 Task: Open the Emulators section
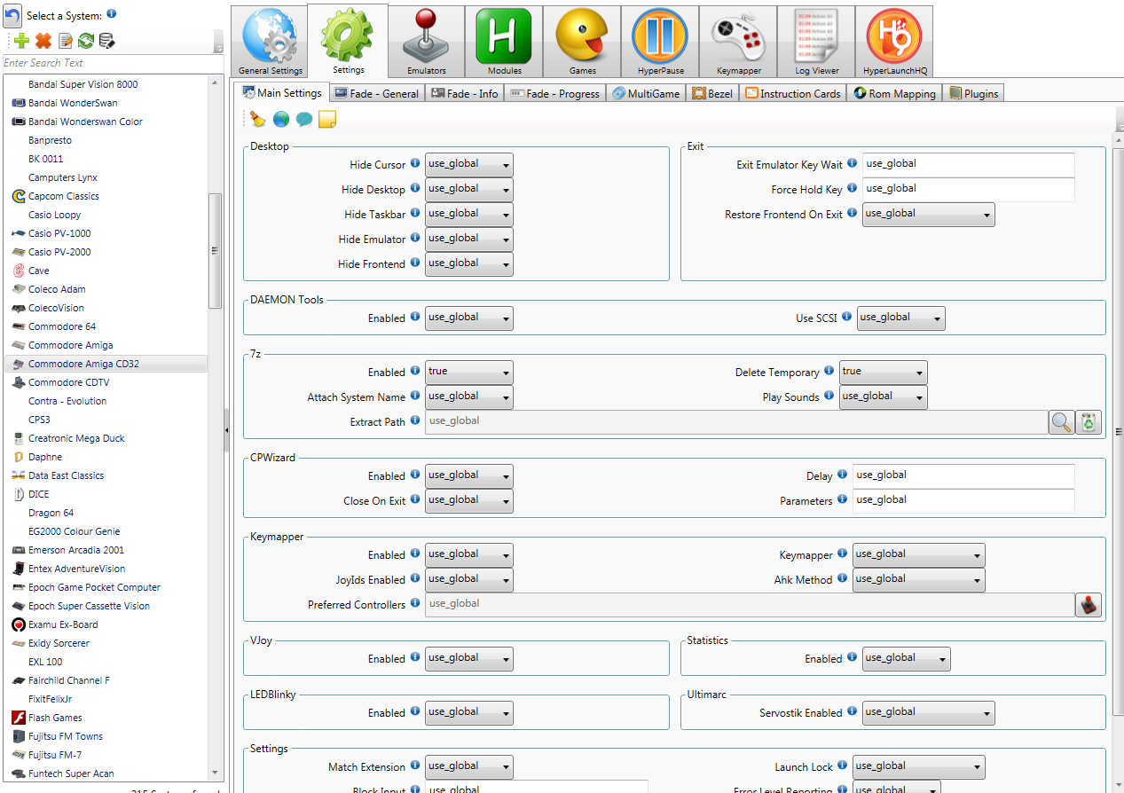[x=427, y=41]
